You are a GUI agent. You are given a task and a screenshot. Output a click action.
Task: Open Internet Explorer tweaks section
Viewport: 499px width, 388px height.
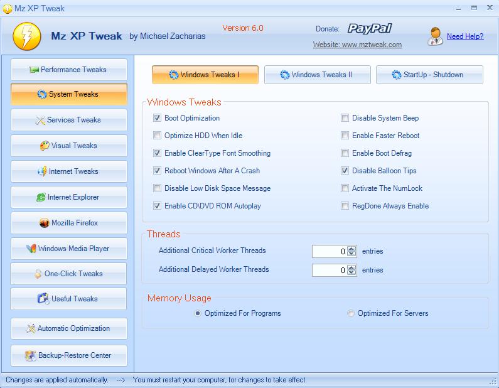pyautogui.click(x=68, y=197)
